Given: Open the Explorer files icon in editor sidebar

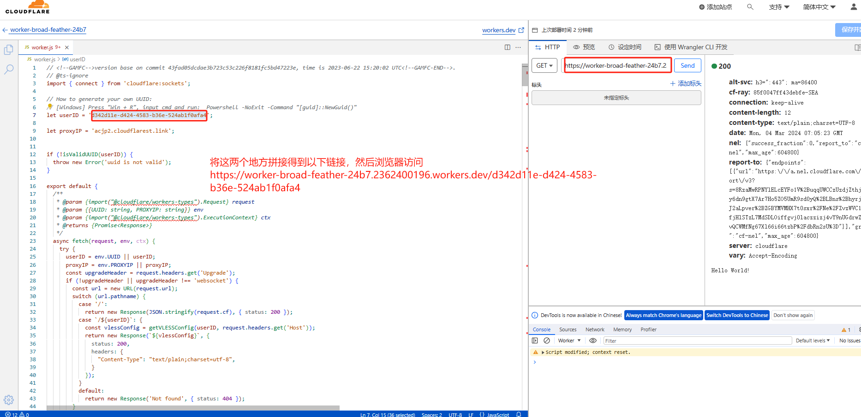Looking at the screenshot, I should pos(8,50).
